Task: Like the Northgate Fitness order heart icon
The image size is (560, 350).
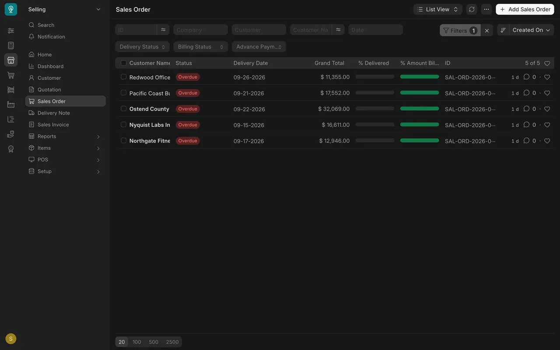Action: pyautogui.click(x=547, y=141)
